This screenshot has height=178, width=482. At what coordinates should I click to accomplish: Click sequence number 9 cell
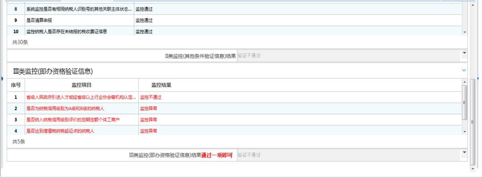(16, 20)
